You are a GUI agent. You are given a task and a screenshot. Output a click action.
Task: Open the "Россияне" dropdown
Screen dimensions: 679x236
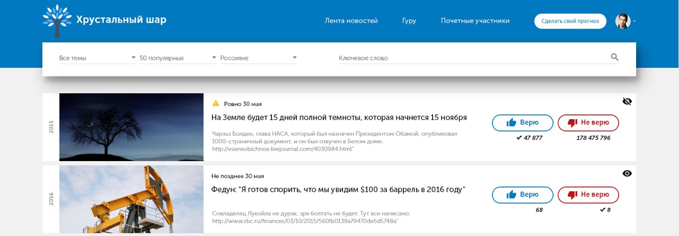tap(258, 58)
